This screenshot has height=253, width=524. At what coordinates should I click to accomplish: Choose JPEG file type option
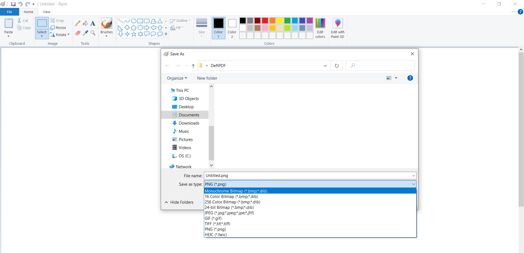pos(310,213)
